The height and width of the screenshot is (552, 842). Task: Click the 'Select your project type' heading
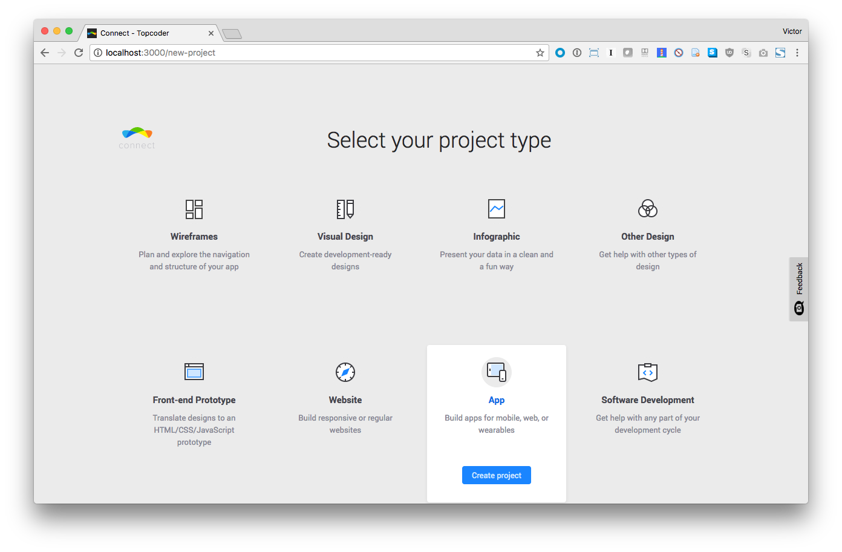439,140
